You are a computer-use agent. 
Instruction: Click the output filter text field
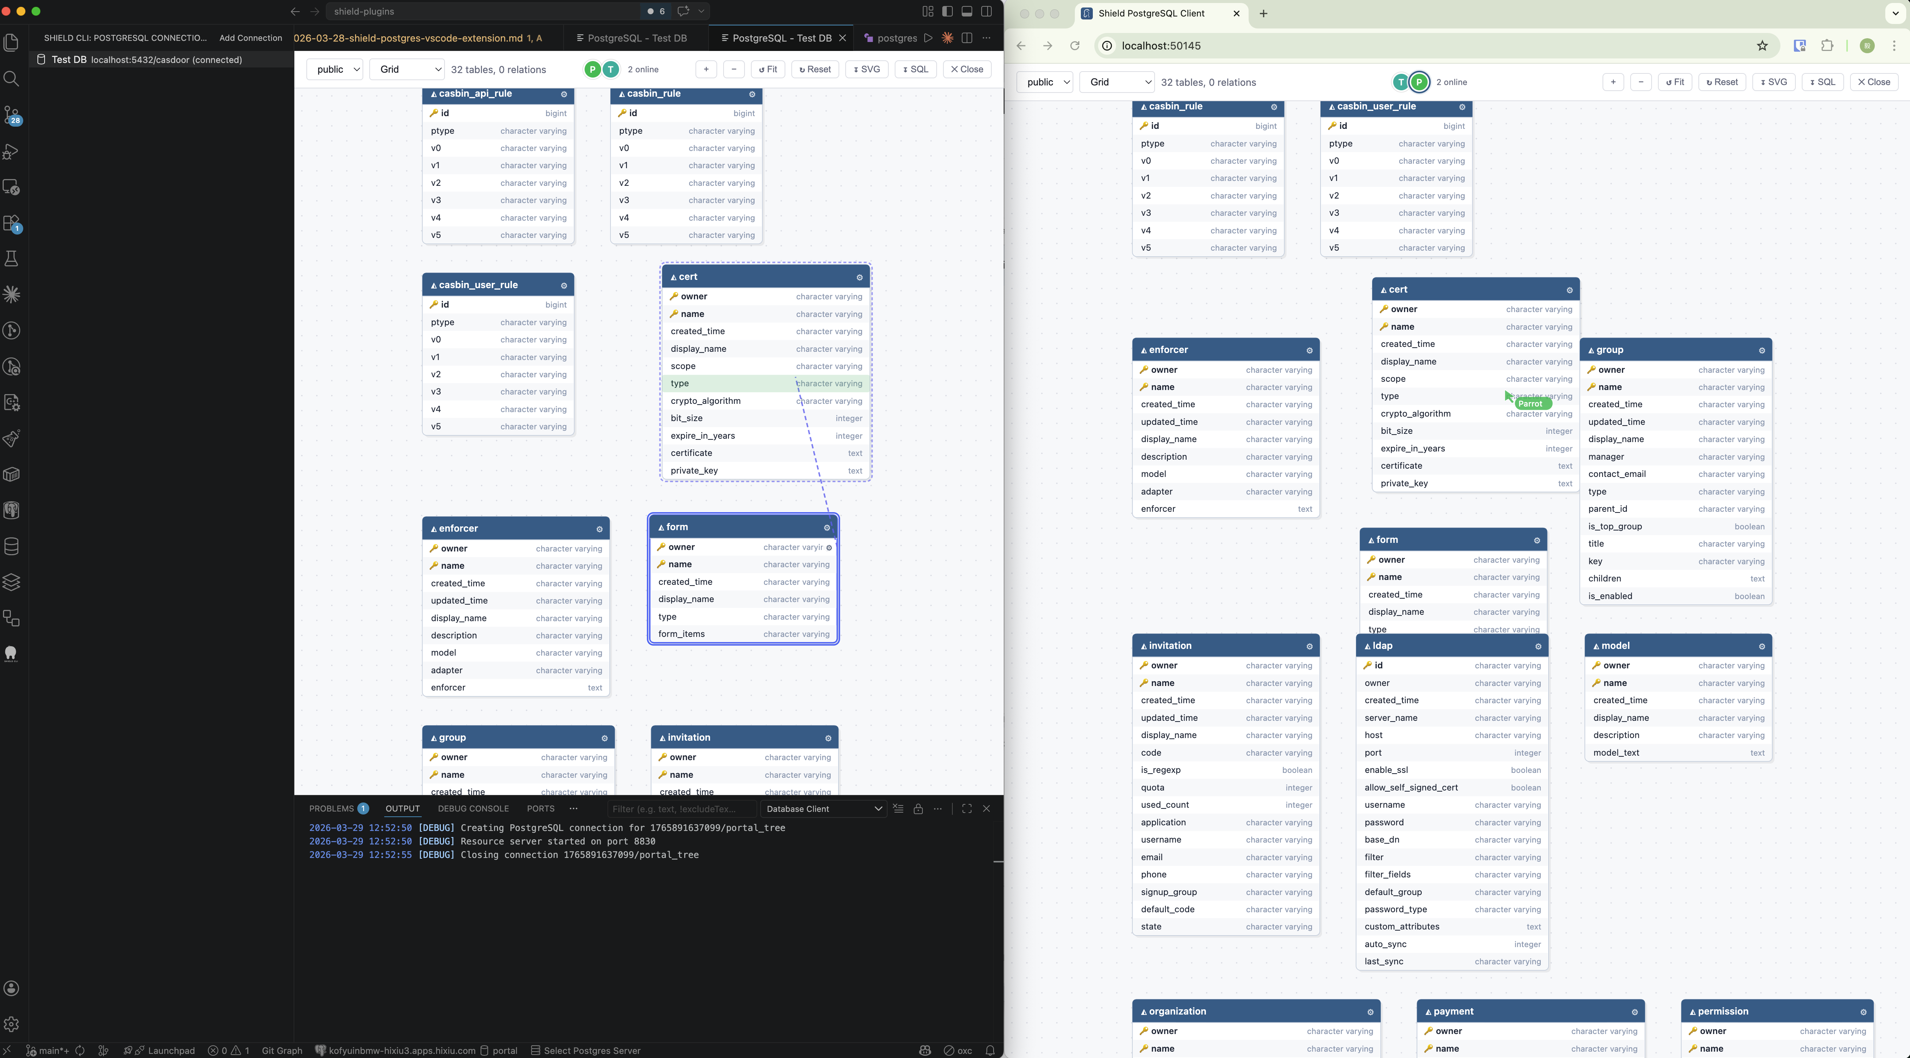[x=680, y=809]
